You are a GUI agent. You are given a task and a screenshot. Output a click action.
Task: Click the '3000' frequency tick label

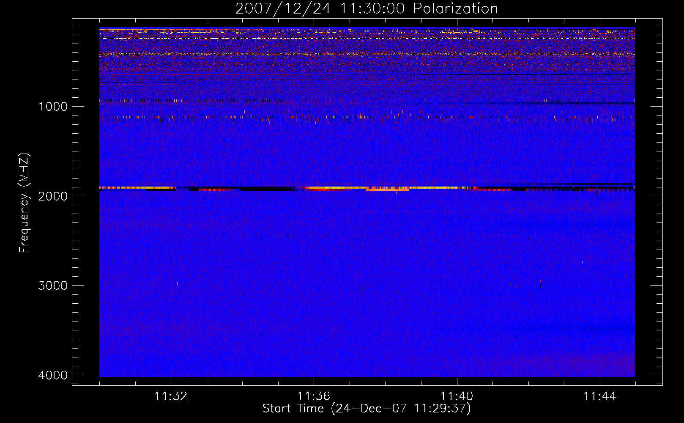pos(53,285)
